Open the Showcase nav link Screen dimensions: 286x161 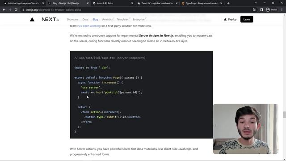72,19
